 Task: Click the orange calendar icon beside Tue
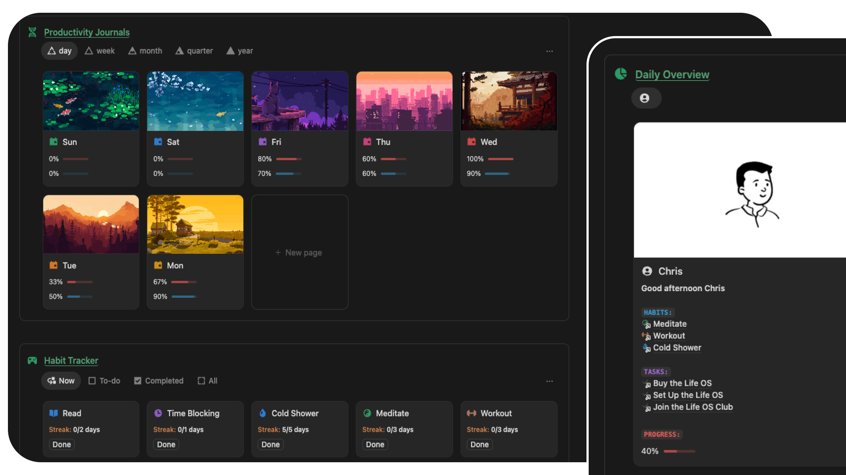(x=53, y=265)
